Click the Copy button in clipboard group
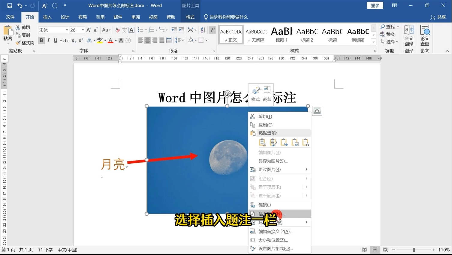The image size is (452, 255). [x=23, y=35]
